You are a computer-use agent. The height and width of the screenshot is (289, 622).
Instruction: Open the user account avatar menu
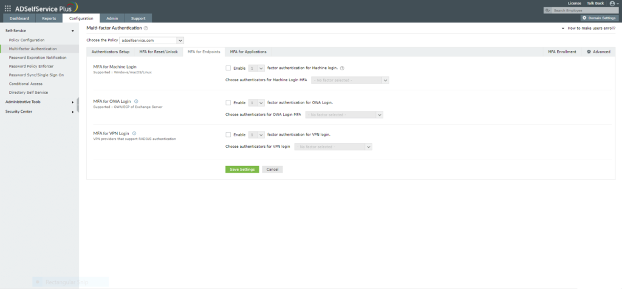614,3
